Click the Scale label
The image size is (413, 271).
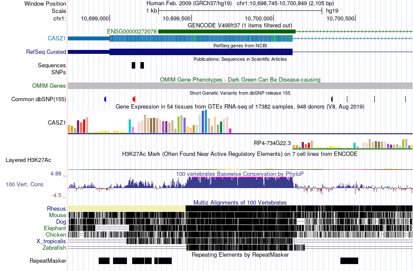59,11
